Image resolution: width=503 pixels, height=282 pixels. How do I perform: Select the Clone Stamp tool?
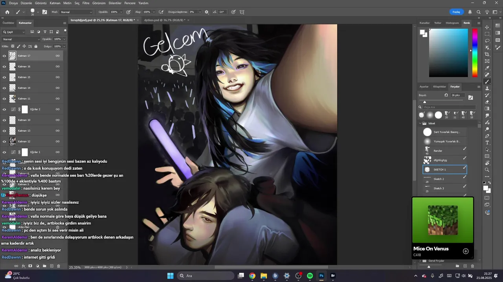click(x=487, y=89)
